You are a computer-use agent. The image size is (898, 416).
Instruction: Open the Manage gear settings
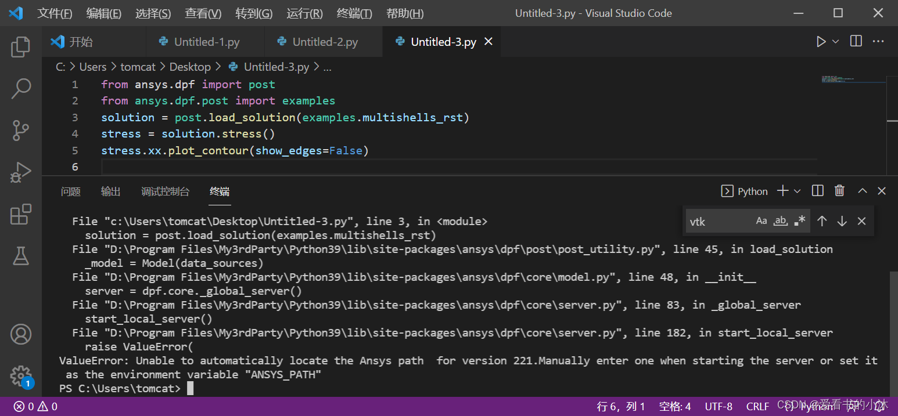(21, 375)
